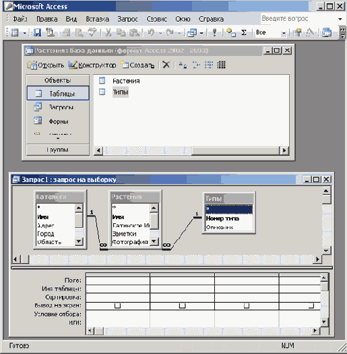Screen dimensions: 347x354
Task: Open the Запрос menu
Action: 127,19
